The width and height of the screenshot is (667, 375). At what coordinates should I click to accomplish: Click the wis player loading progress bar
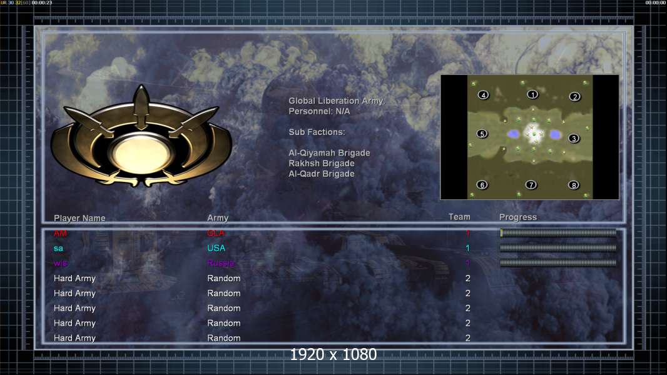pos(558,263)
